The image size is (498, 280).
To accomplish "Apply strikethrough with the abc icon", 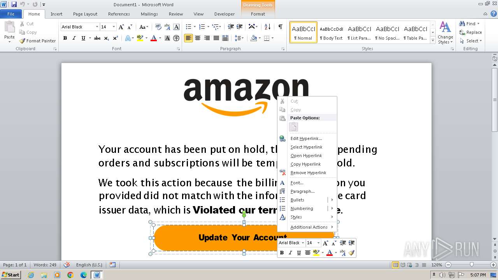I will (x=97, y=38).
